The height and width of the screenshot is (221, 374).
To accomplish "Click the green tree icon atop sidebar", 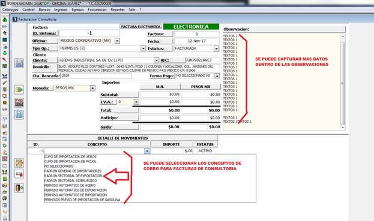I will click(x=5, y=20).
